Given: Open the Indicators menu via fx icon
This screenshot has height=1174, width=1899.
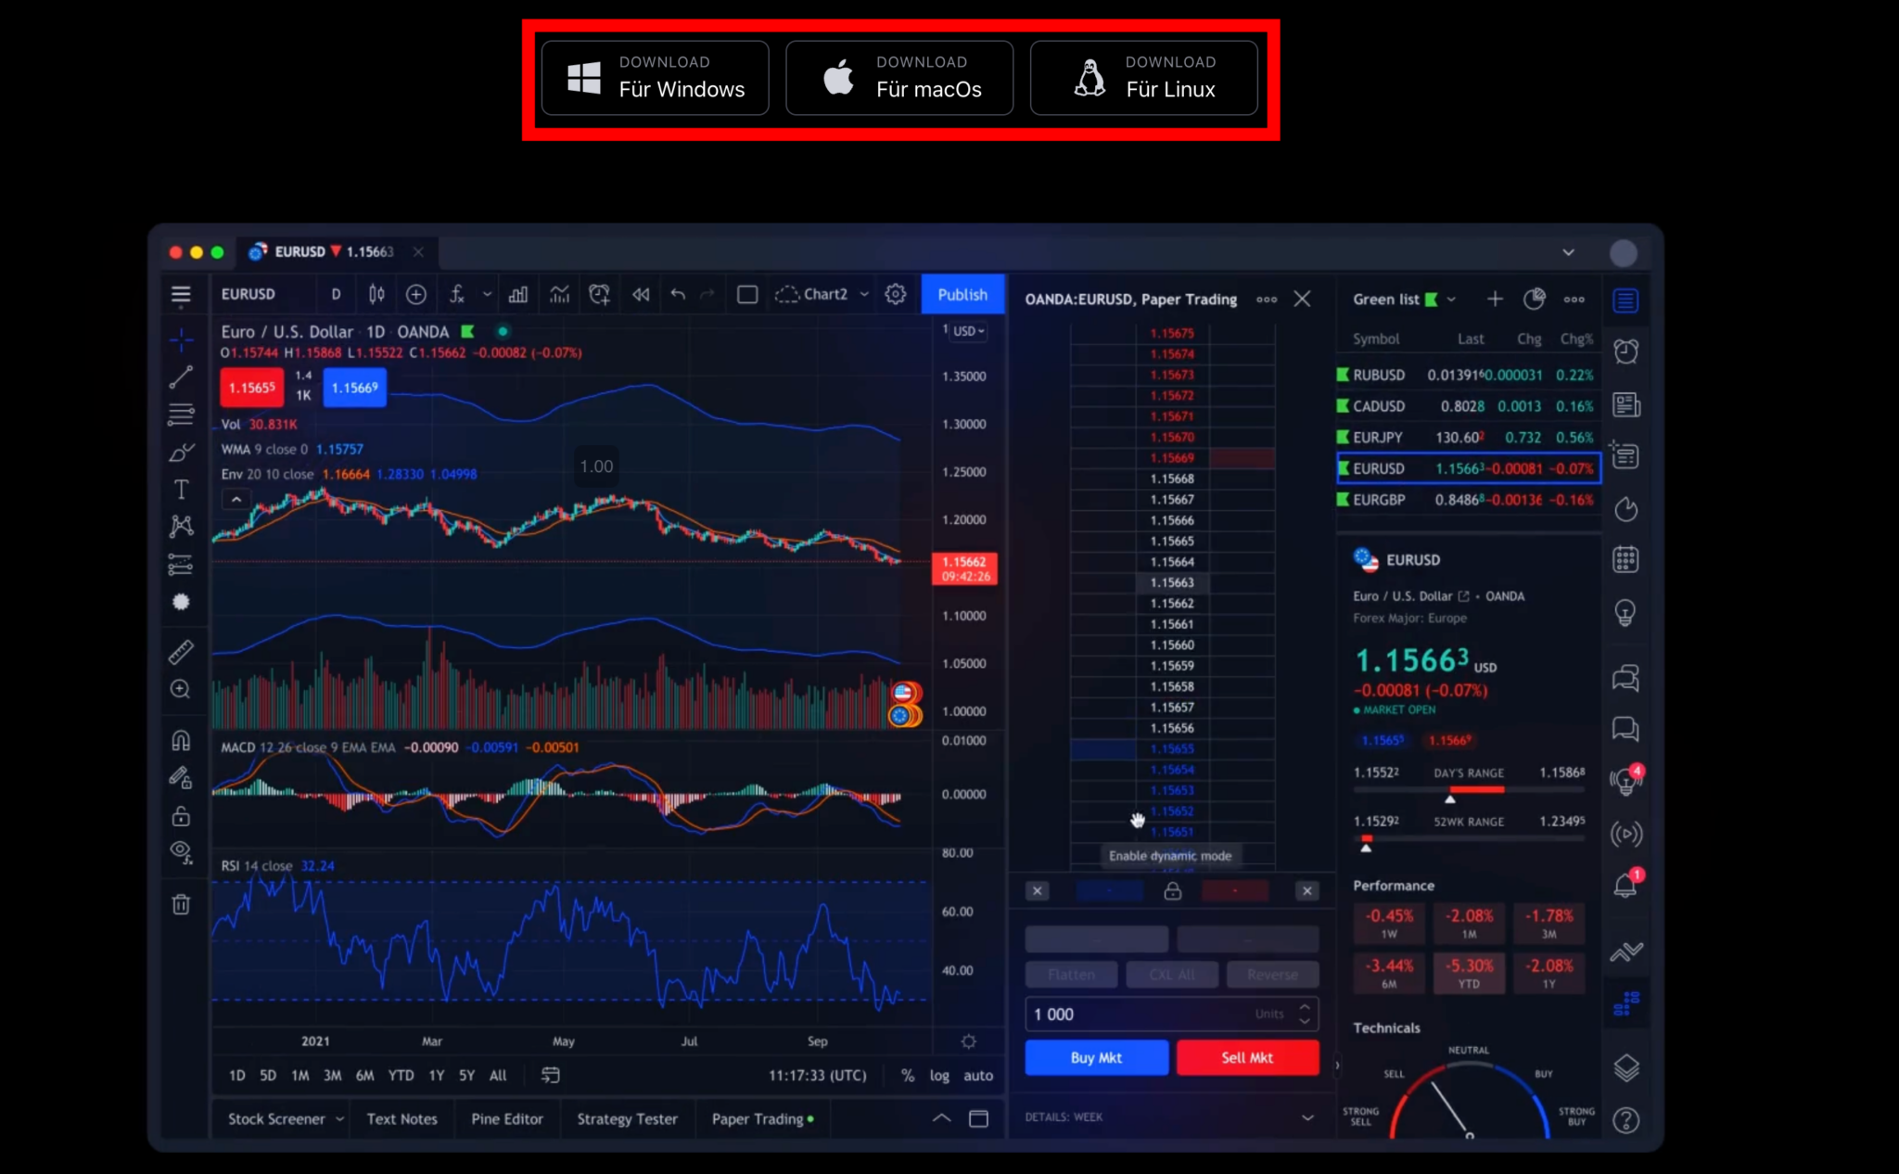Looking at the screenshot, I should click(456, 294).
